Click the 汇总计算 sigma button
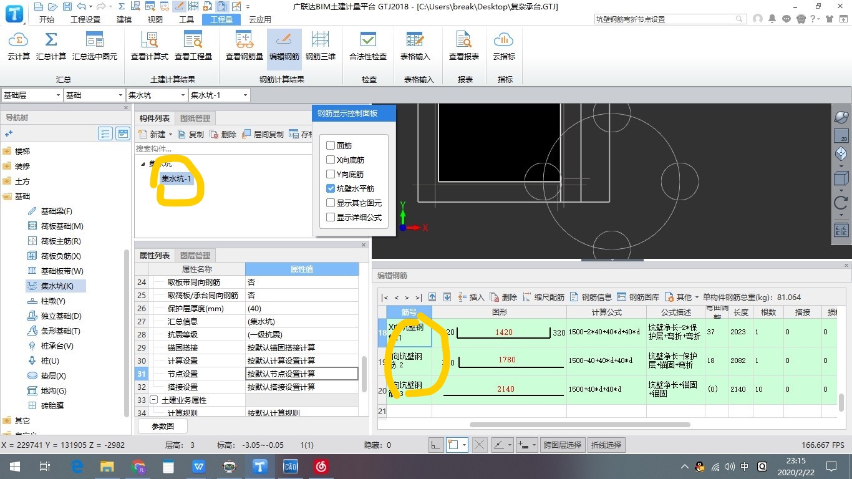Viewport: 852px width, 479px height. click(51, 47)
